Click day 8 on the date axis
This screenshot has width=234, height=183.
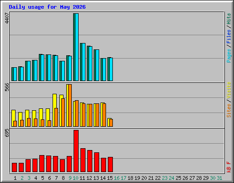(x=63, y=178)
